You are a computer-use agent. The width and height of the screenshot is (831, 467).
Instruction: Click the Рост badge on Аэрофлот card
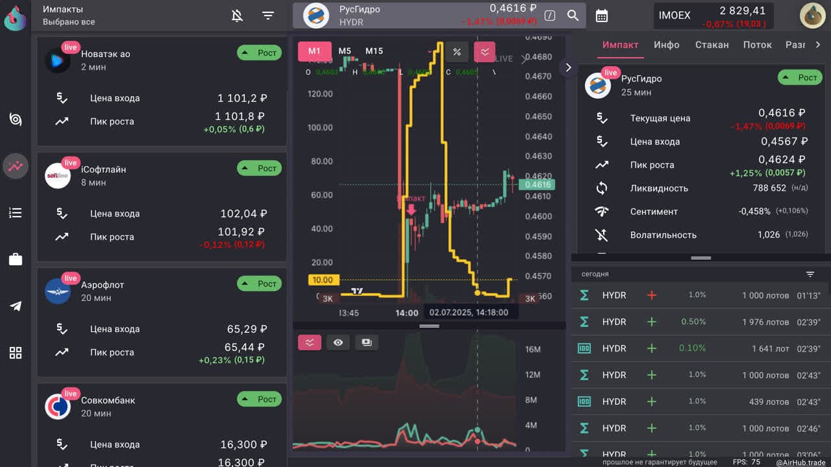point(260,283)
